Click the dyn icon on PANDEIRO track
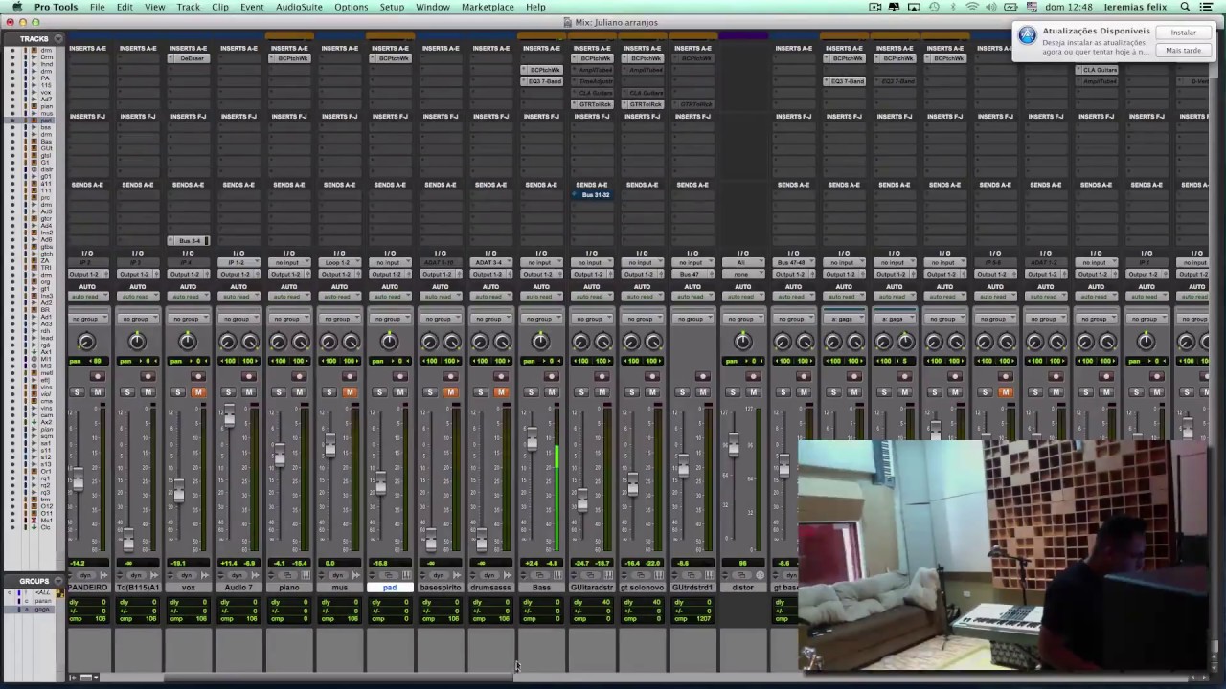Image resolution: width=1226 pixels, height=689 pixels. (x=85, y=575)
